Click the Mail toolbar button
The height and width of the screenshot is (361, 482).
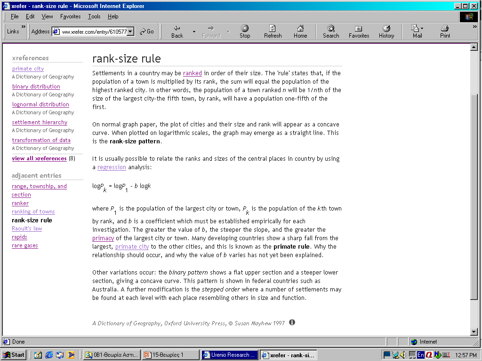(417, 31)
